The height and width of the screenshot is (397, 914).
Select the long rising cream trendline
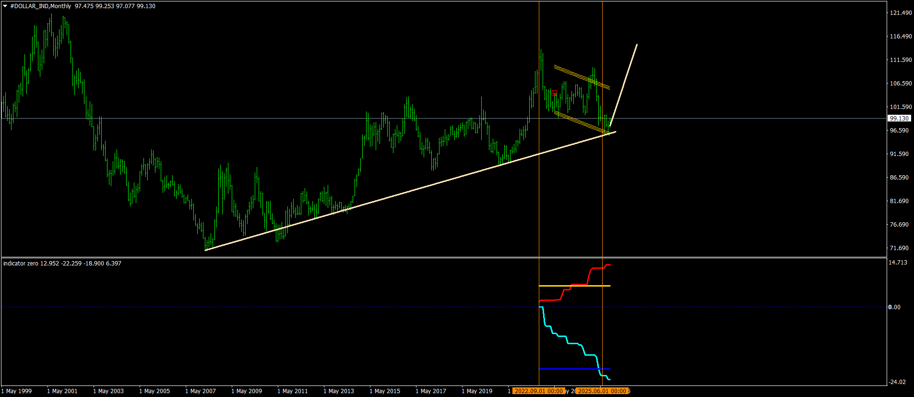click(x=410, y=191)
